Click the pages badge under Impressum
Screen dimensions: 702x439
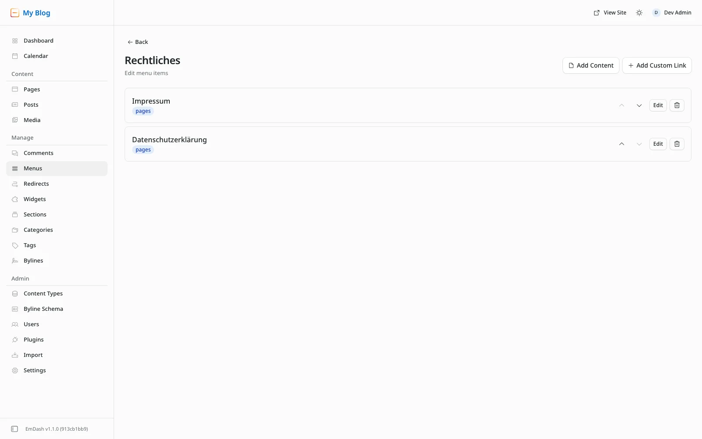(143, 111)
